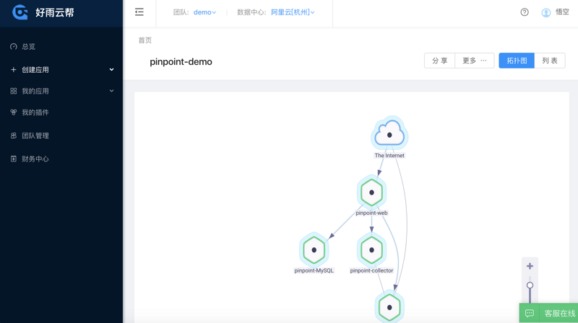Image resolution: width=578 pixels, height=323 pixels.
Task: Select the bottom partially visible hexagon node
Action: click(389, 307)
